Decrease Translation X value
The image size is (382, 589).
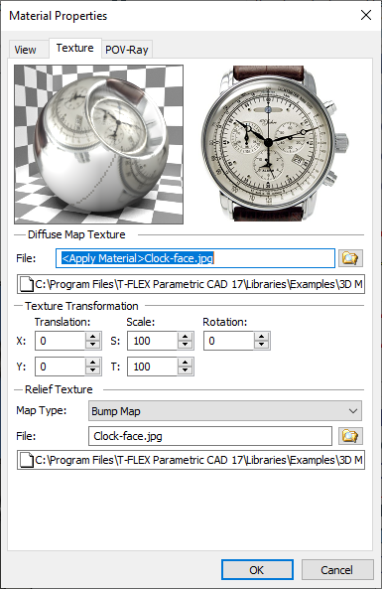[x=92, y=345]
